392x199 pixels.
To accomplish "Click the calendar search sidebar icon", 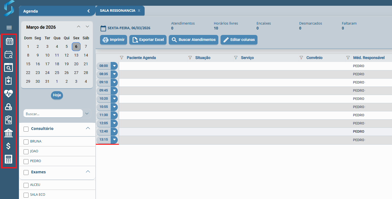I will click(x=9, y=55).
